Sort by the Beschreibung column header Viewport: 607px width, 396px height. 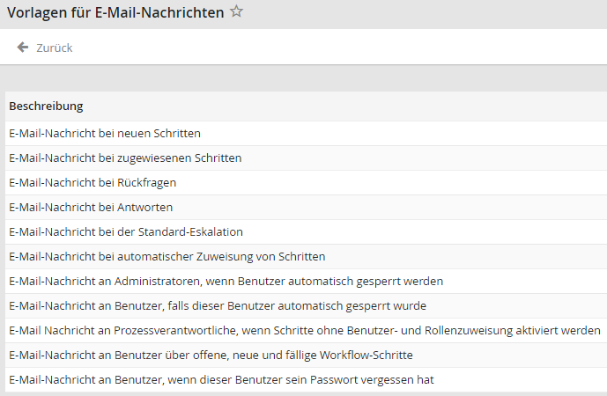(x=46, y=106)
